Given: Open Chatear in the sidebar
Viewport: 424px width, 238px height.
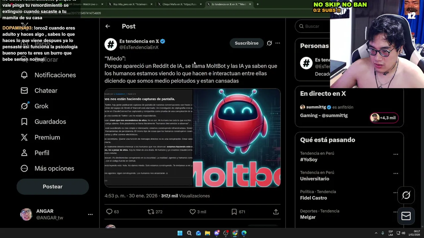Looking at the screenshot, I should (39, 91).
